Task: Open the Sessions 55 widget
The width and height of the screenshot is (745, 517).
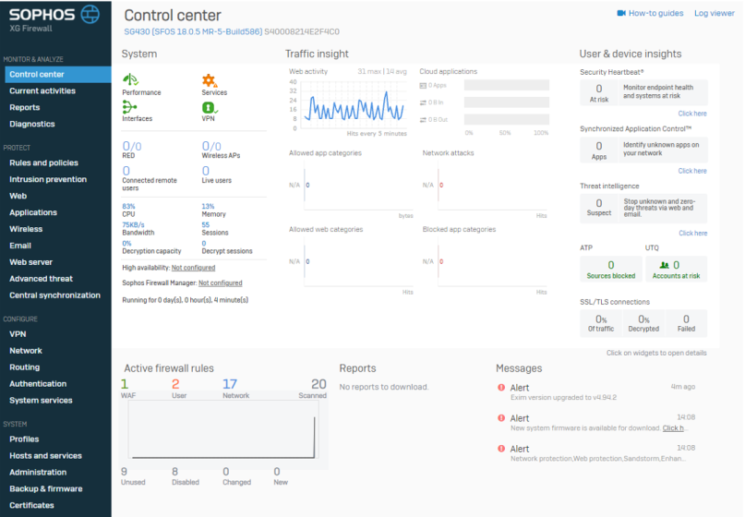Action: 215,229
